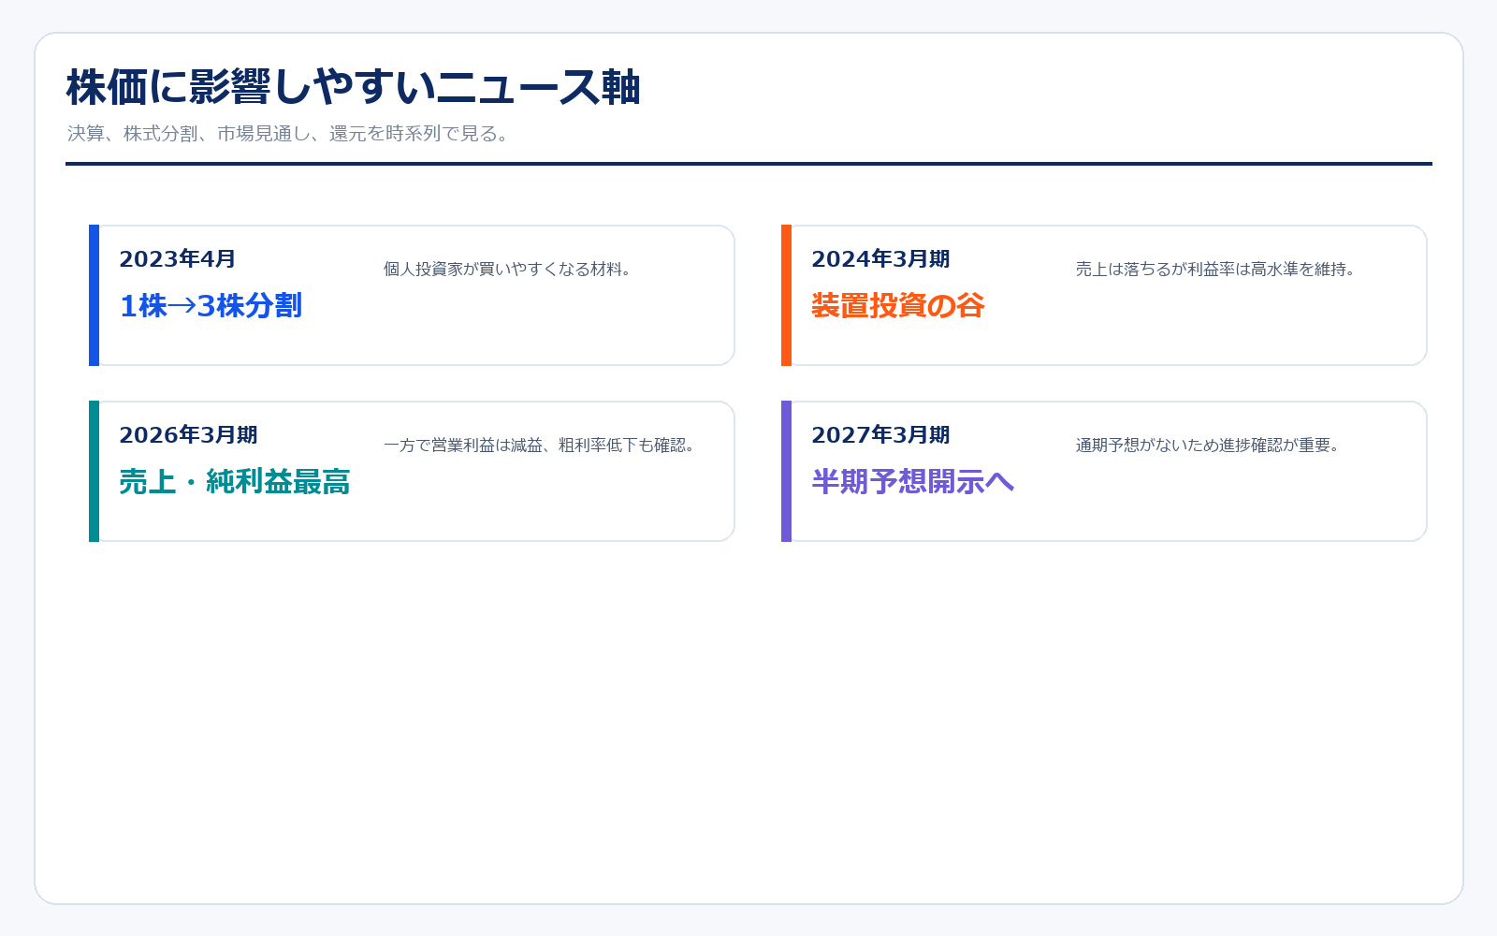Screen dimensions: 1497x936
Task: Select the heading 装置投資の谷
Action: [898, 306]
